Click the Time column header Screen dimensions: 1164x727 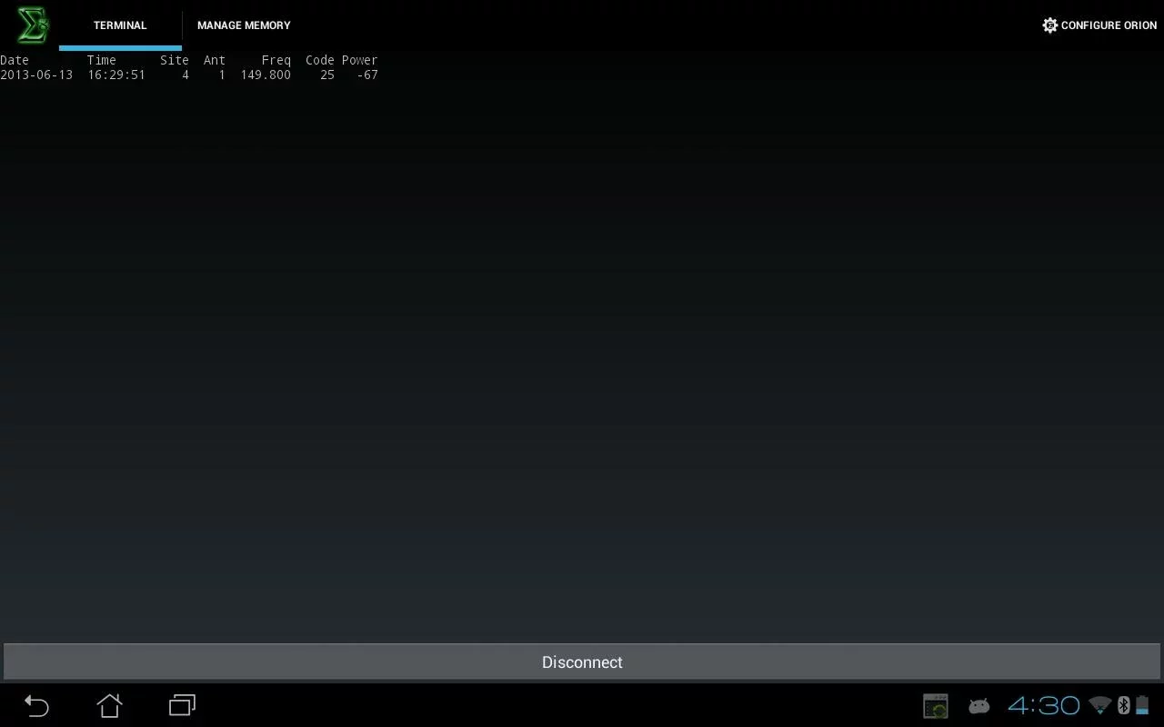(102, 60)
